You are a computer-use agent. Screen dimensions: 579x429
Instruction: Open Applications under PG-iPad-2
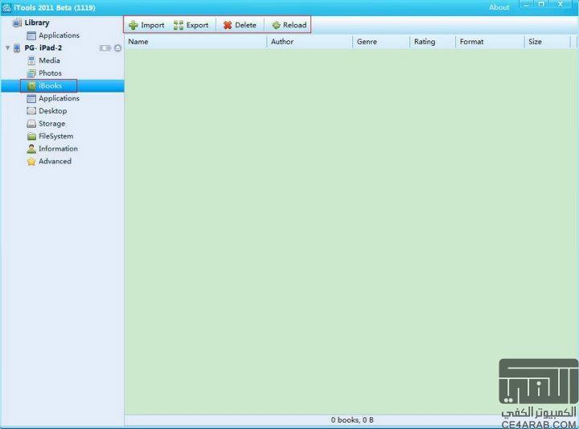(x=59, y=98)
